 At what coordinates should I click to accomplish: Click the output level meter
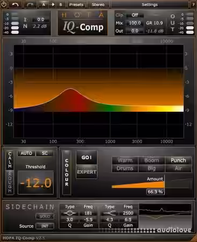[x=190, y=23]
